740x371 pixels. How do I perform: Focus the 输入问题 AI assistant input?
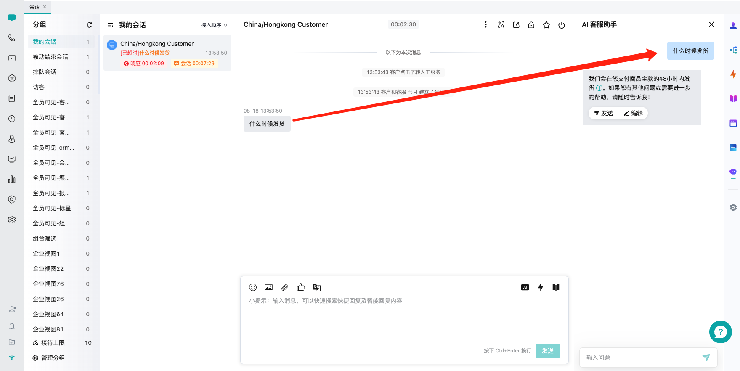[641, 358]
